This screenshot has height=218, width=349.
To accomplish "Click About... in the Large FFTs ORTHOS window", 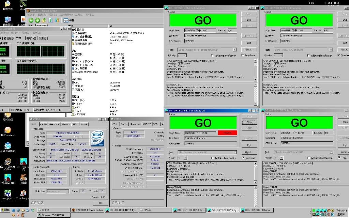I will tap(249, 50).
